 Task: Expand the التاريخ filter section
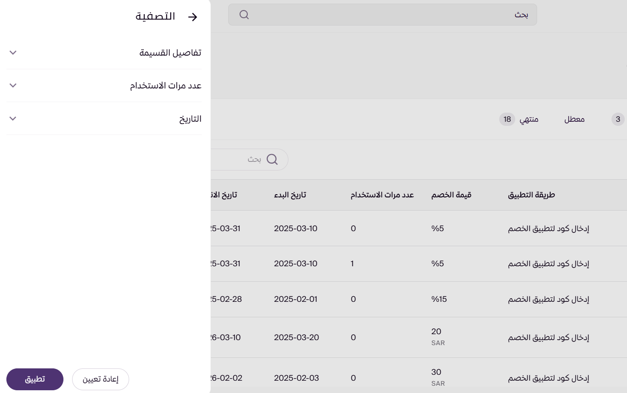(104, 119)
